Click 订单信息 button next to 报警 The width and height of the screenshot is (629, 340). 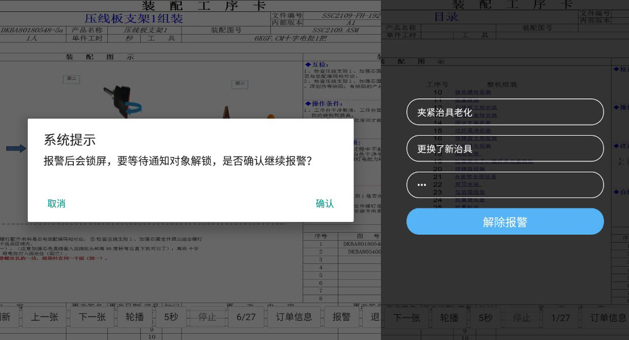(x=294, y=317)
